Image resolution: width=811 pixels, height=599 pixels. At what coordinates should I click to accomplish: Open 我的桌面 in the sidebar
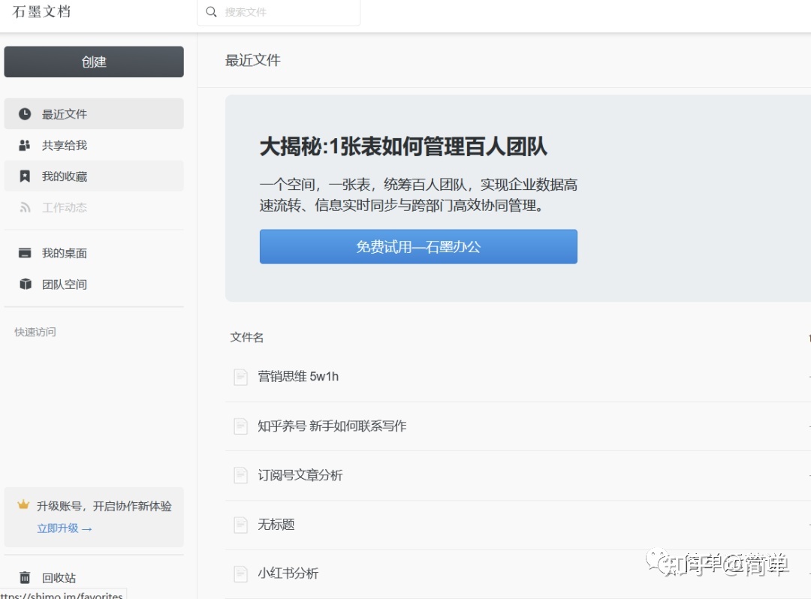94,253
